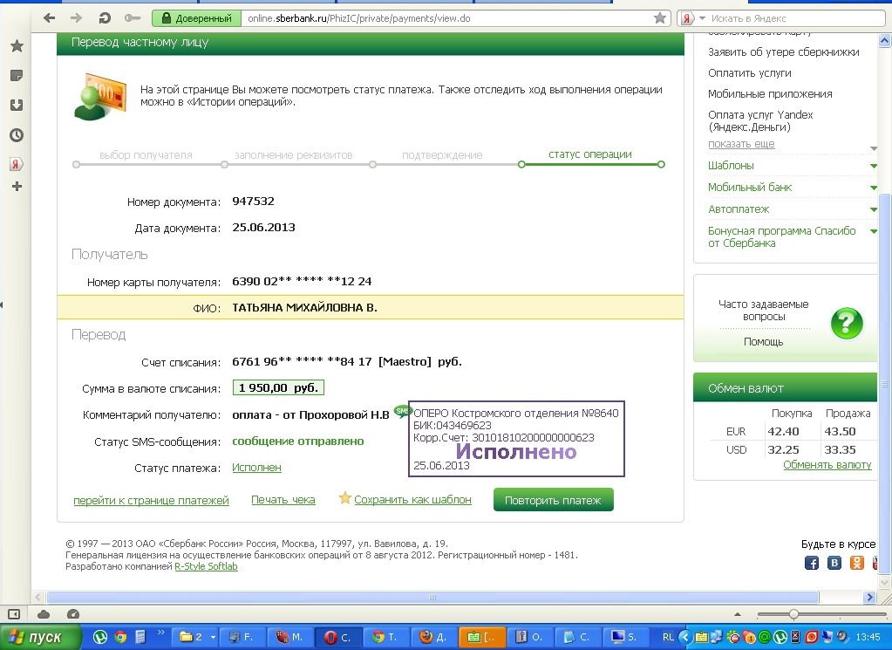Click the подтверждение step
The image size is (892, 650).
coord(442,154)
